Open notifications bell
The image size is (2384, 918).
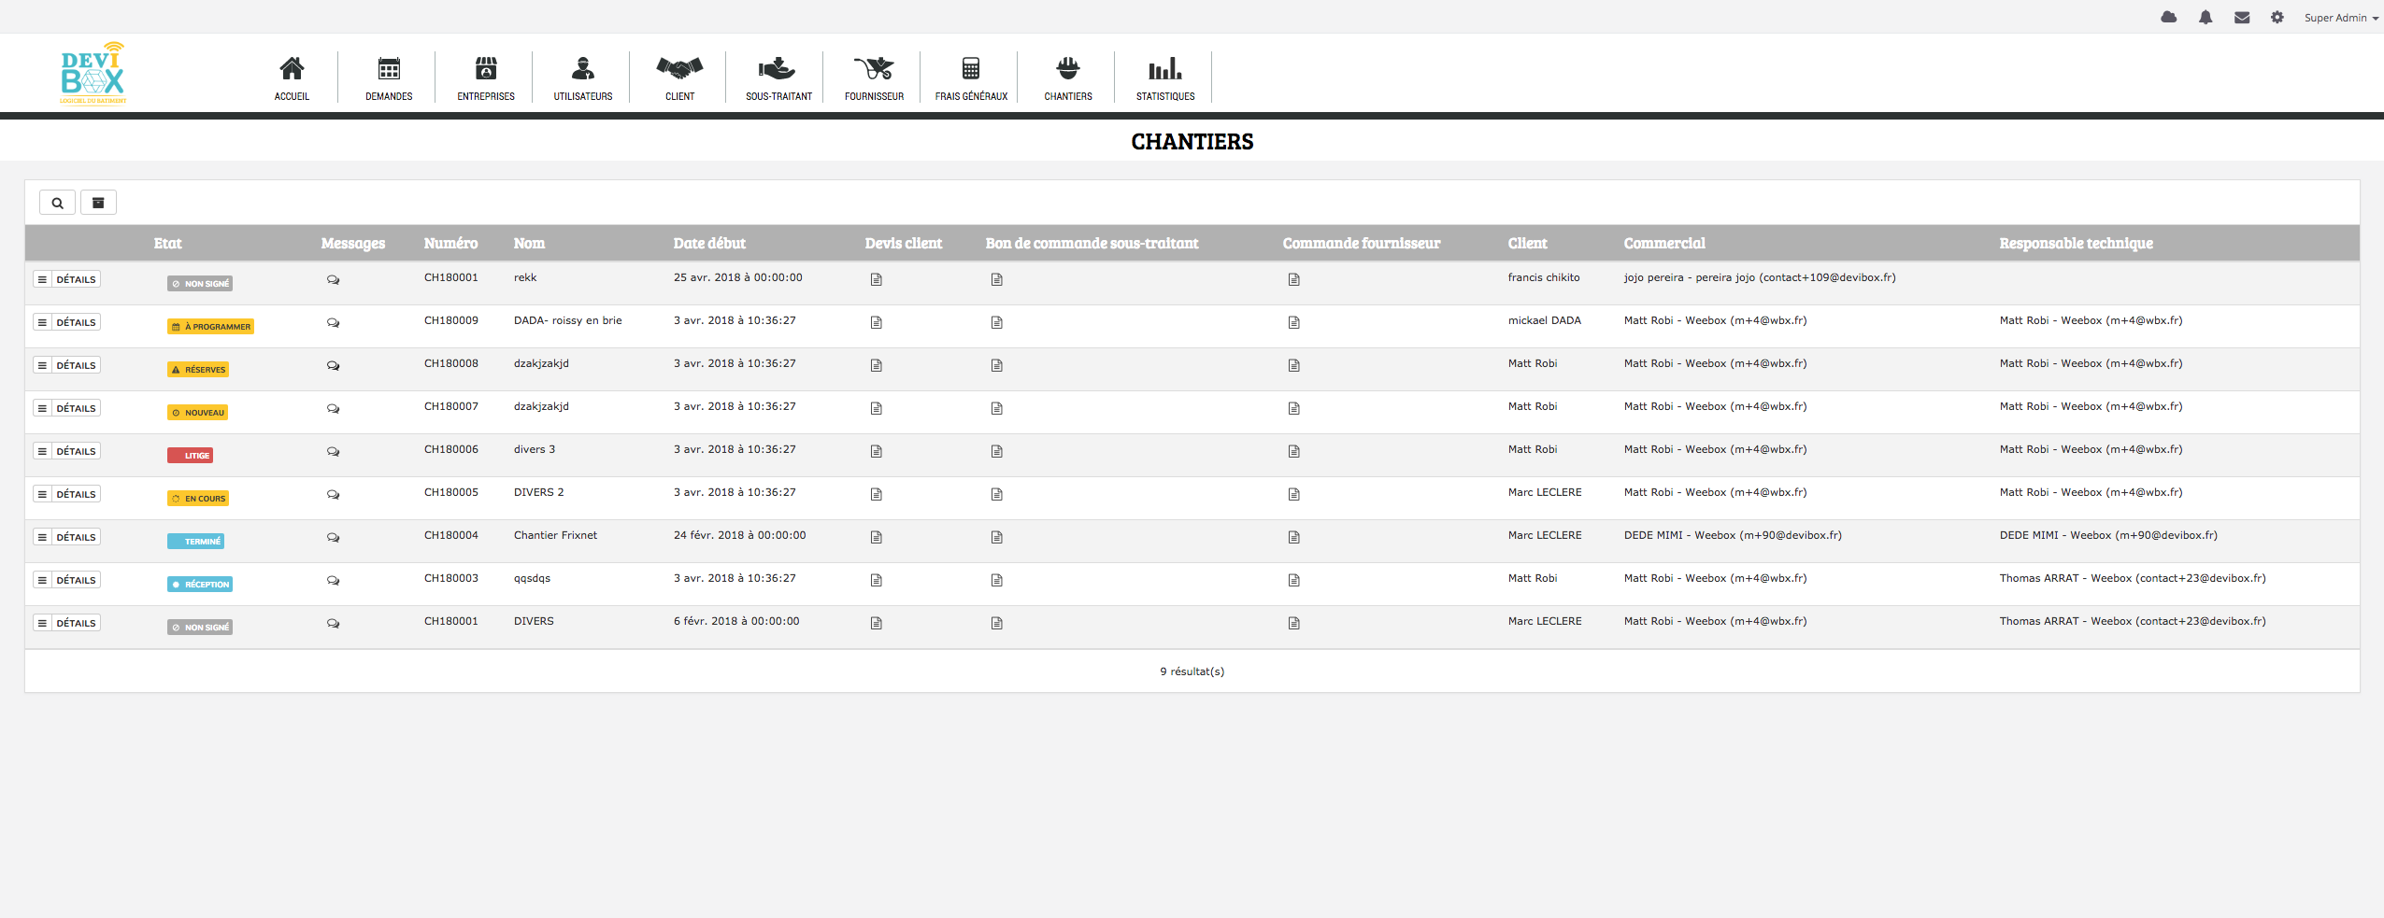coord(2206,17)
